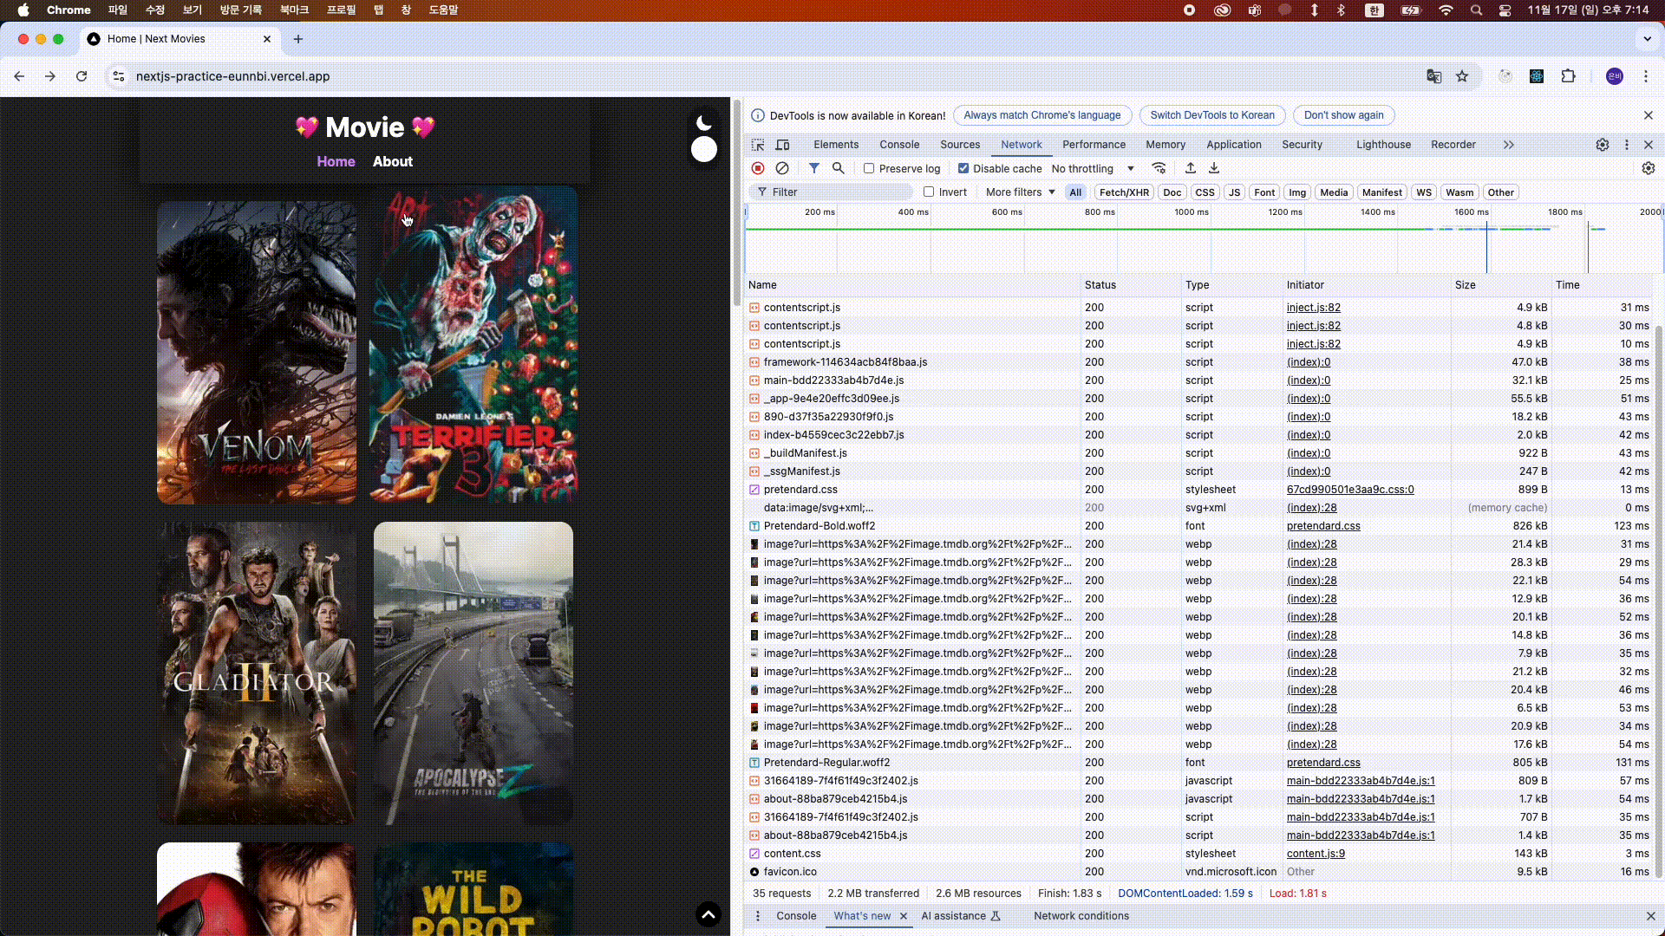This screenshot has width=1665, height=936.
Task: Toggle the network filter funnel icon
Action: pyautogui.click(x=813, y=168)
